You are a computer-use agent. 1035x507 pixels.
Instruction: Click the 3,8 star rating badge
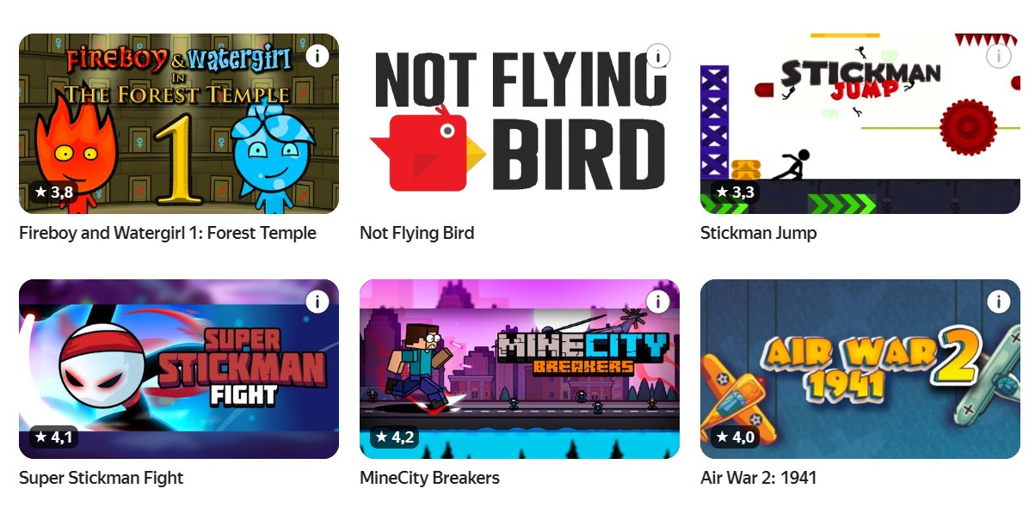(53, 192)
